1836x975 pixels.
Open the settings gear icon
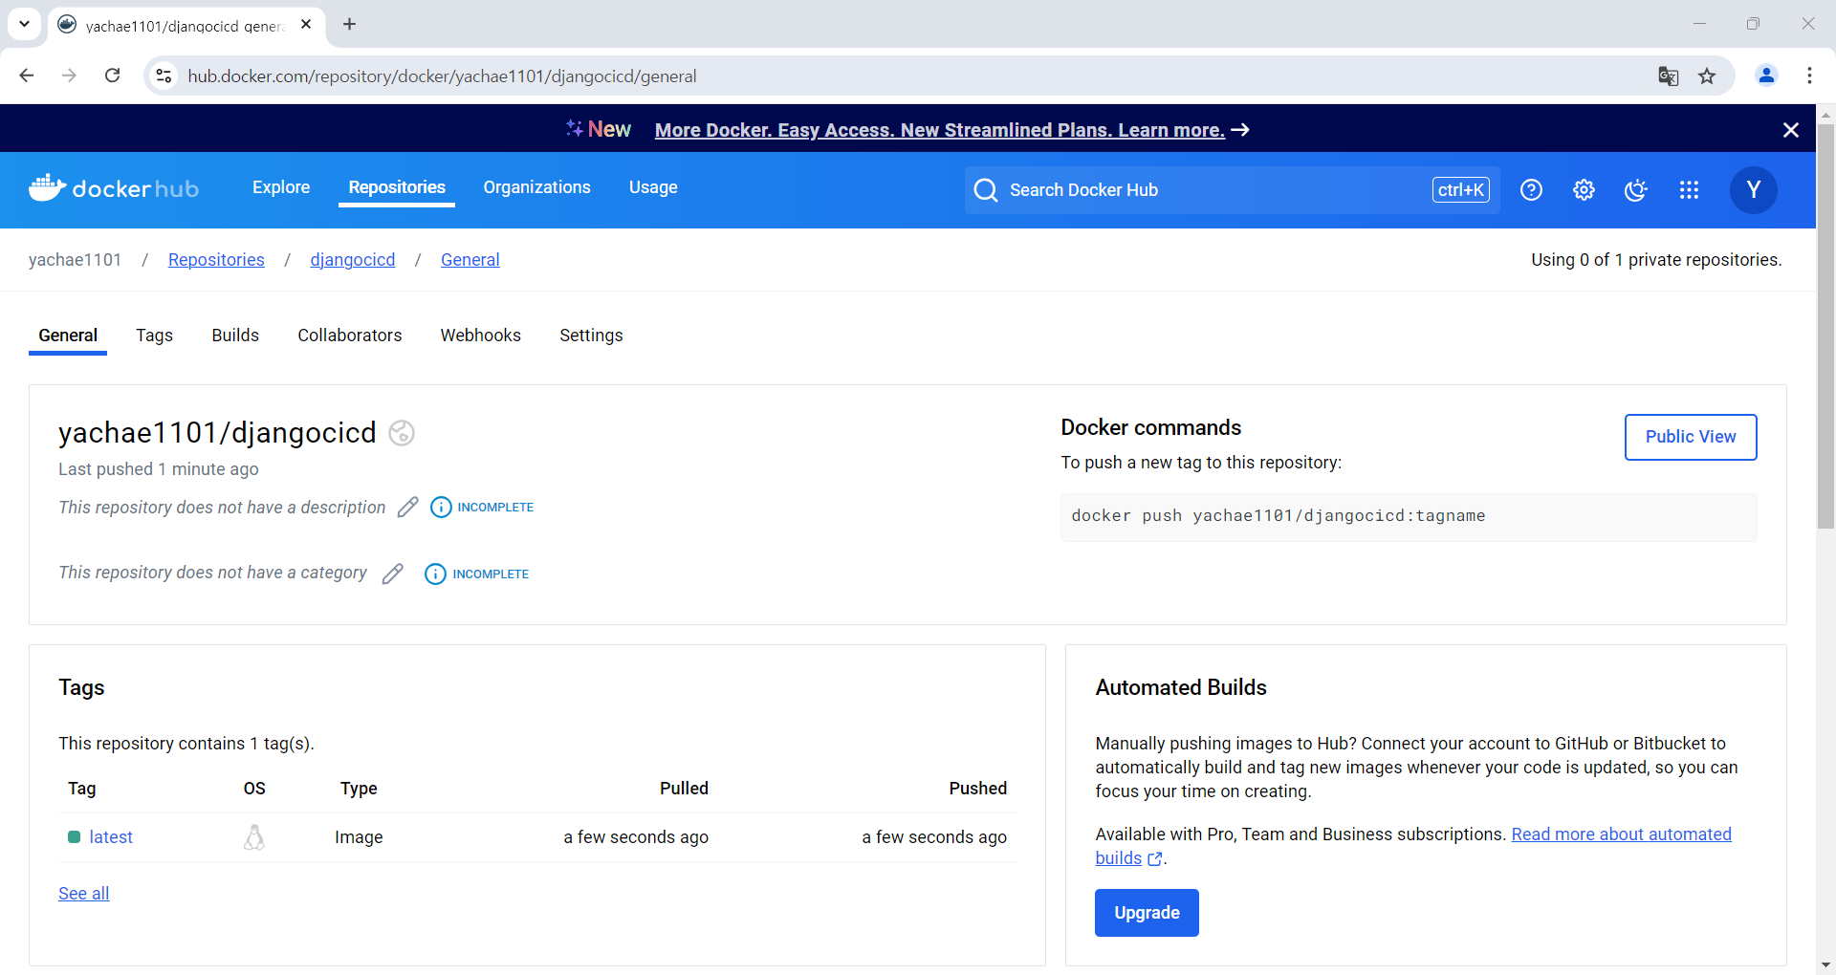1584,190
